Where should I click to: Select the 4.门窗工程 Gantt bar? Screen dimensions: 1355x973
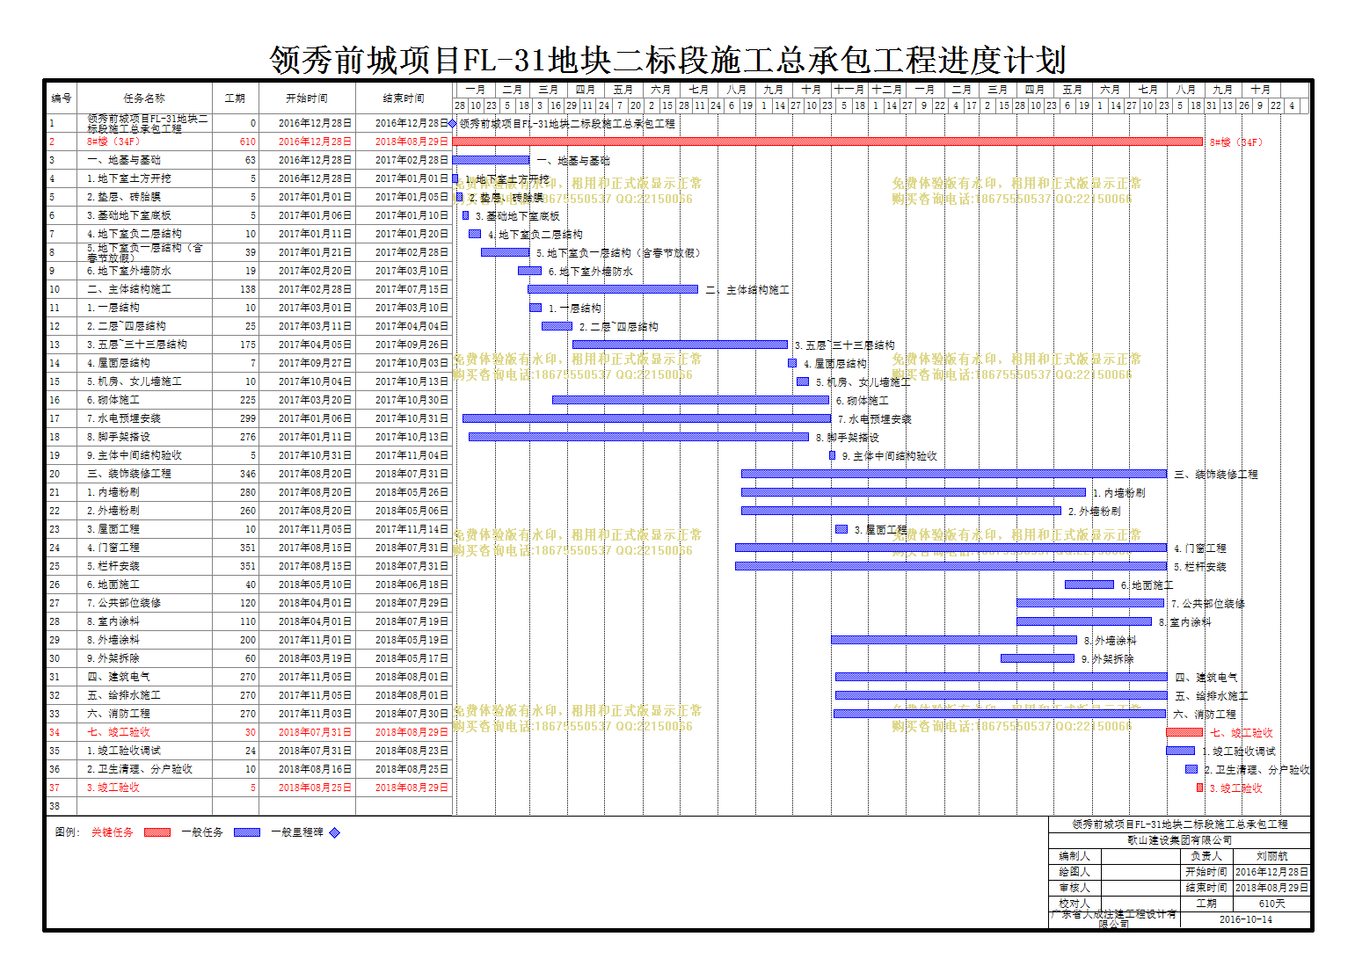[x=951, y=548]
